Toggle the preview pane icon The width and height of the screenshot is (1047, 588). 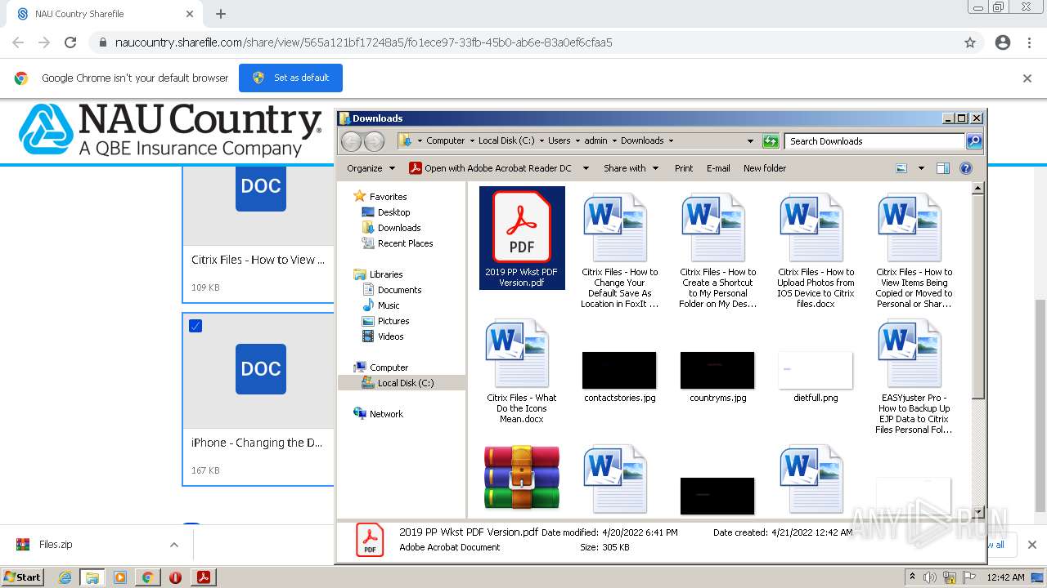tap(942, 168)
